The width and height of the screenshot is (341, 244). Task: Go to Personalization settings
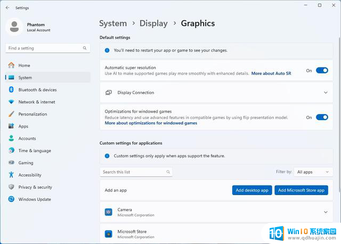48,114
